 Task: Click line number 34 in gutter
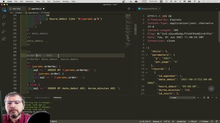(x=15, y=66)
